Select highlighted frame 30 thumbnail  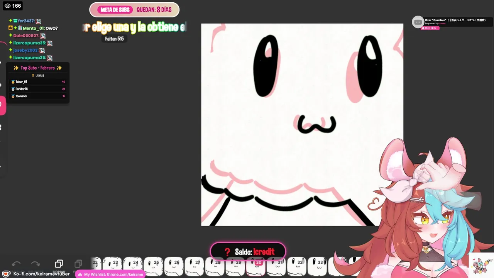click(x=255, y=266)
